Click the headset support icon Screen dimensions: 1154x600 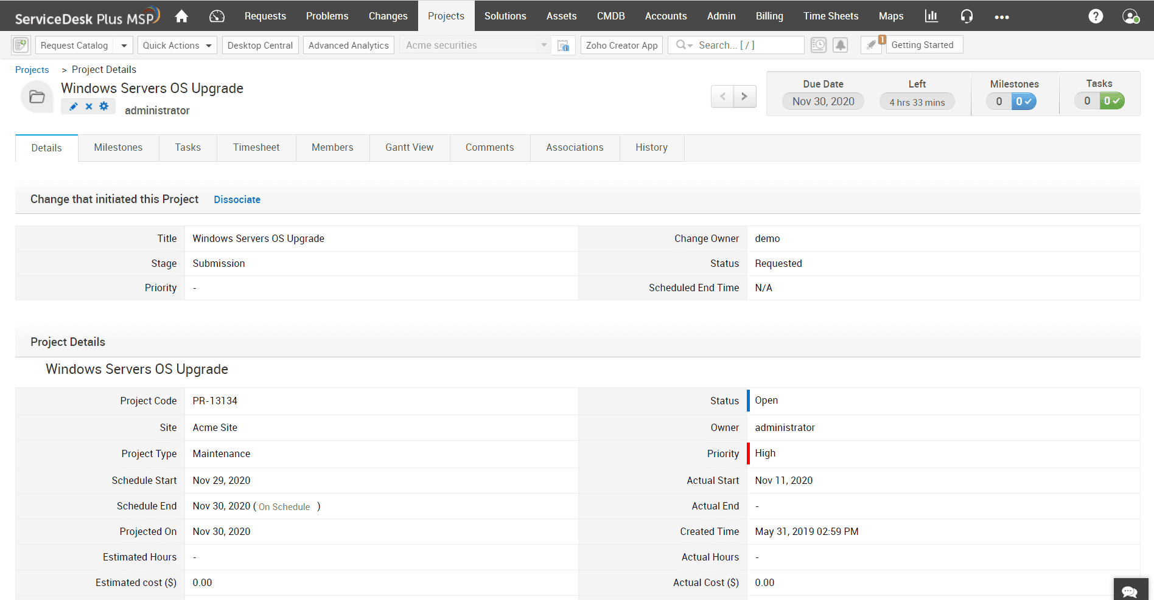[967, 16]
